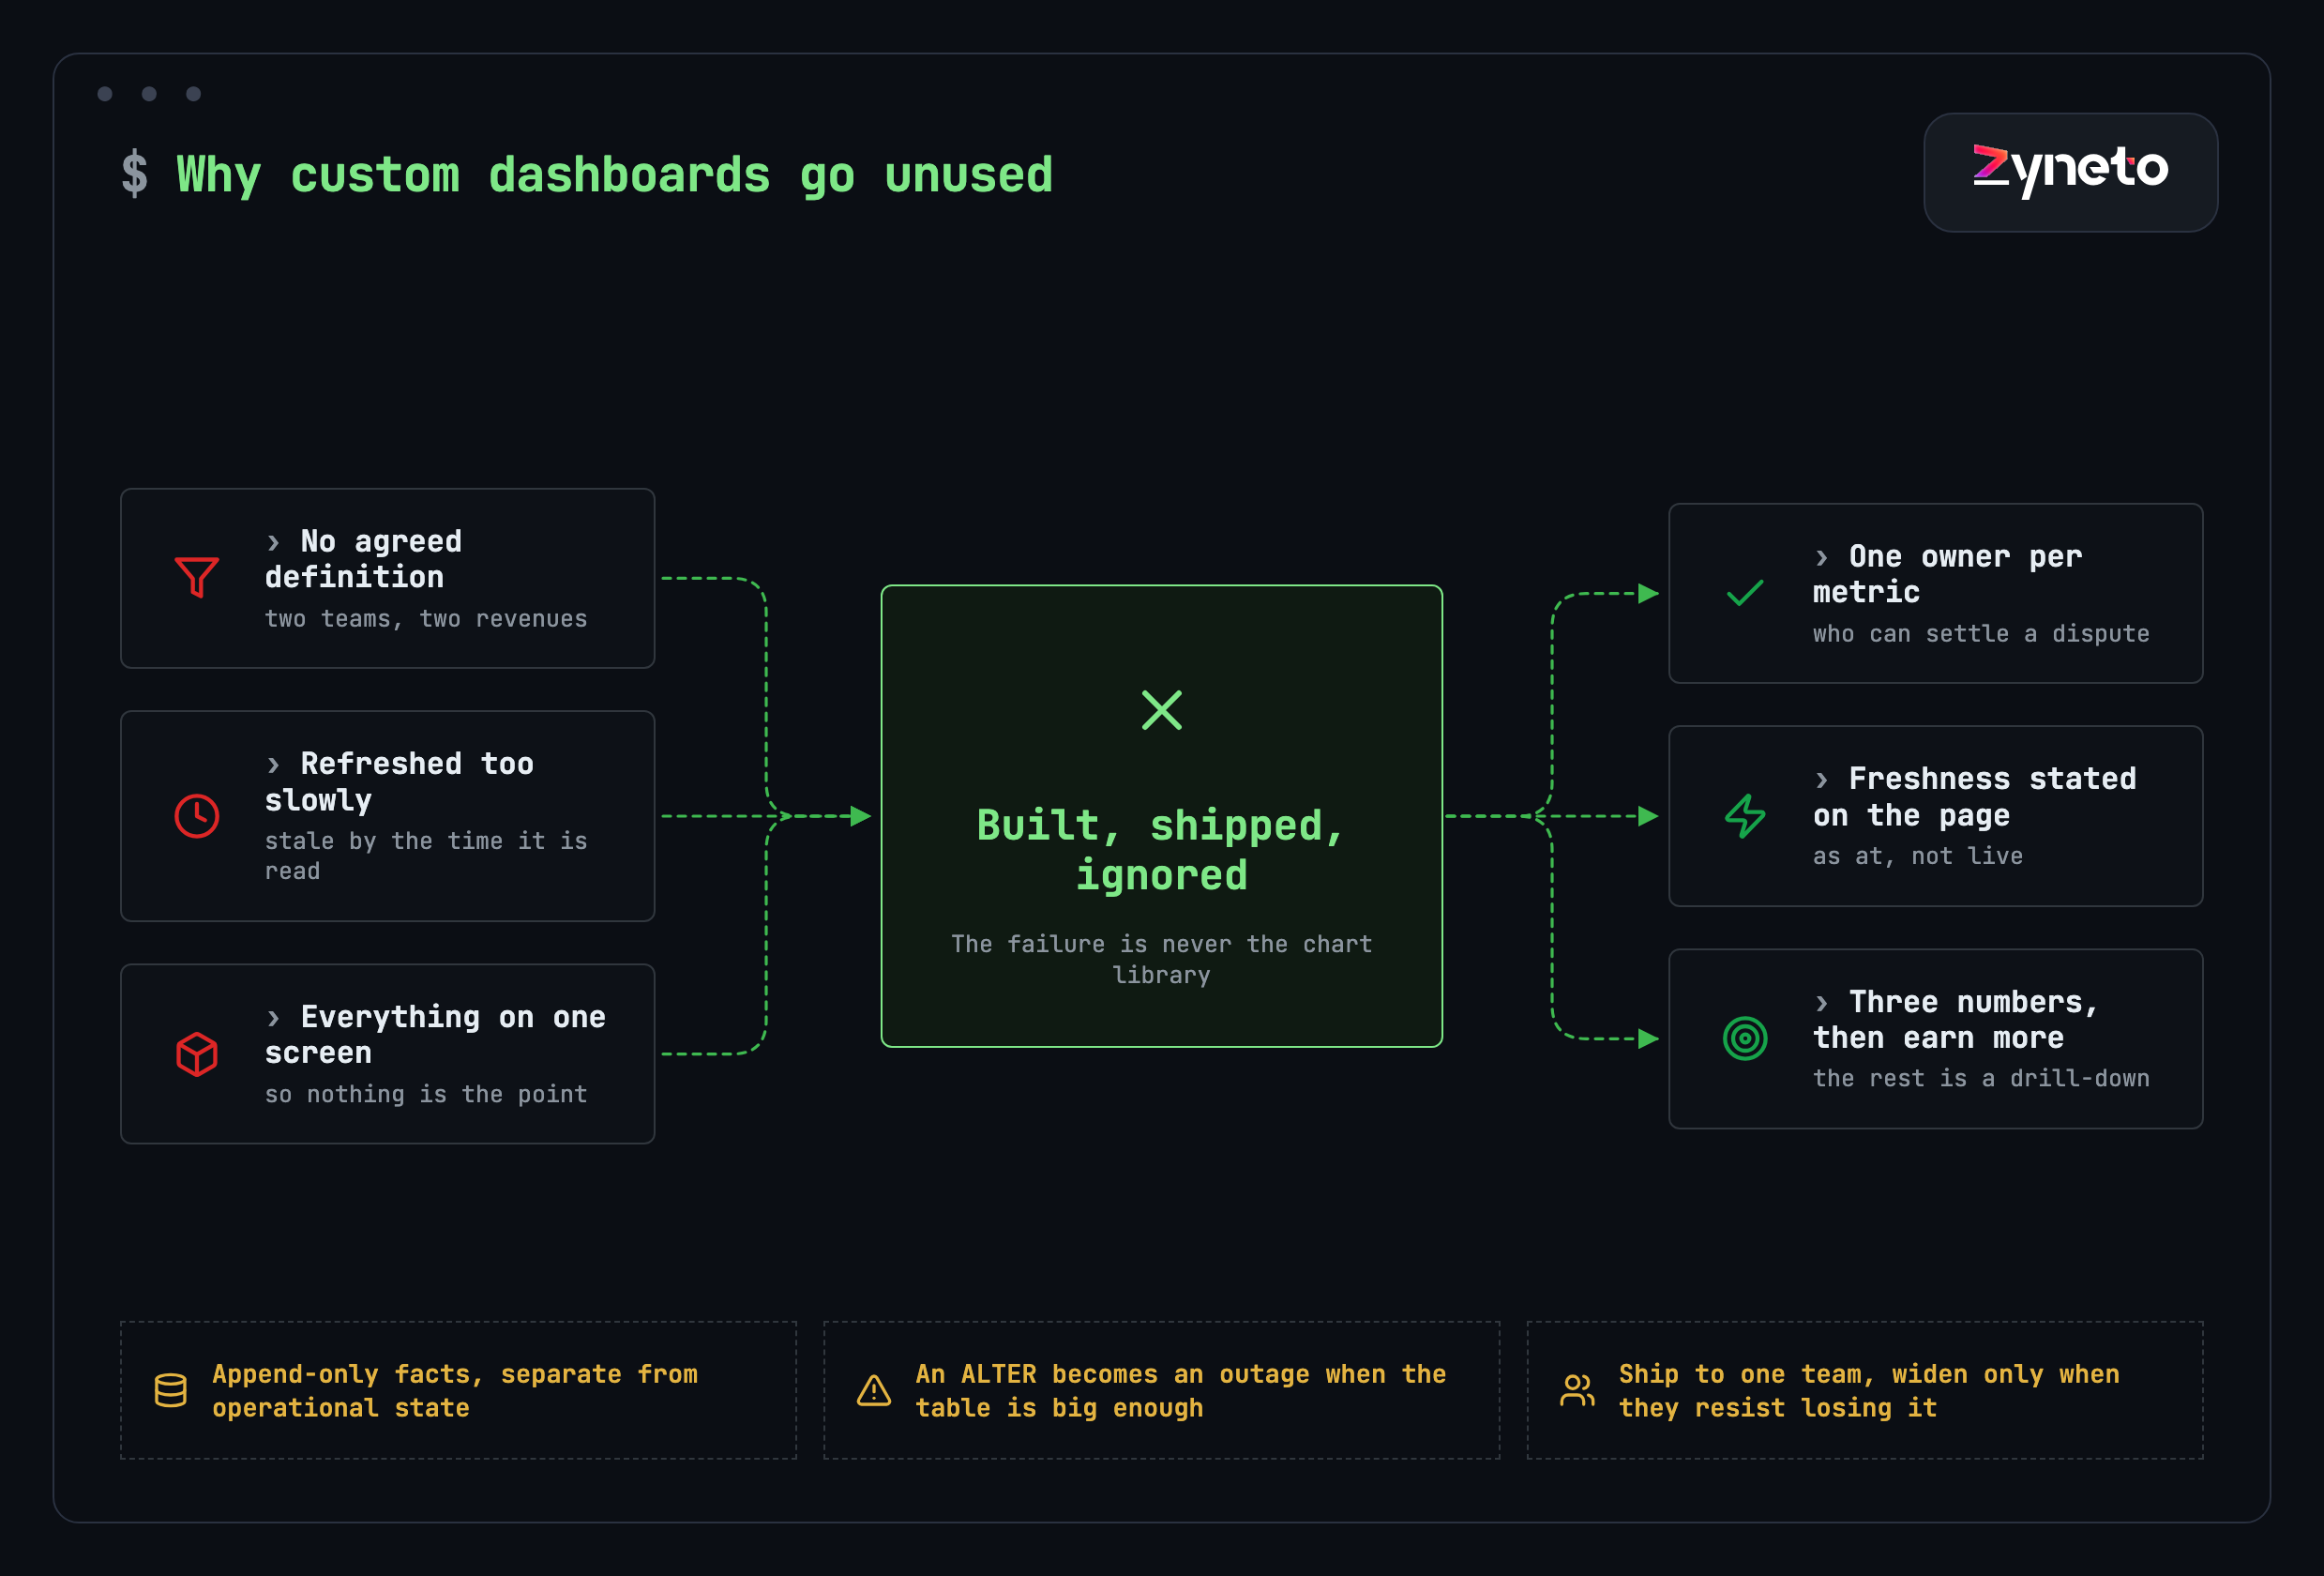Click the text the rest is a drill-down

(x=1981, y=1078)
